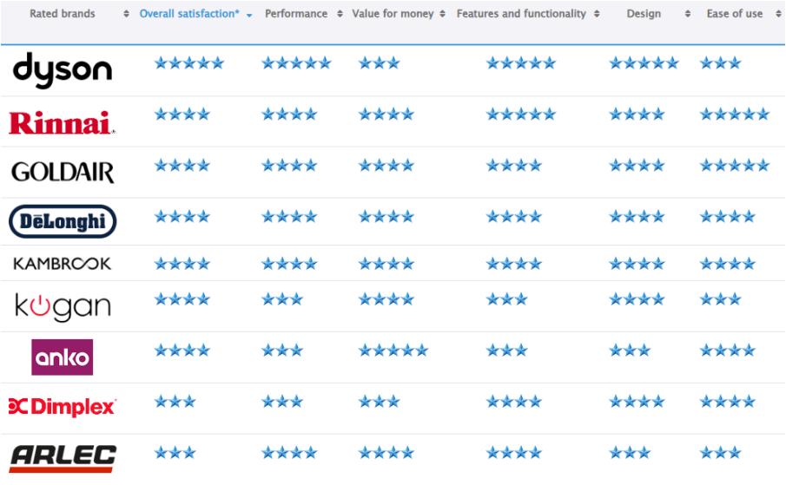Click the Goldair brand logo
This screenshot has height=485, width=786.
[x=63, y=172]
